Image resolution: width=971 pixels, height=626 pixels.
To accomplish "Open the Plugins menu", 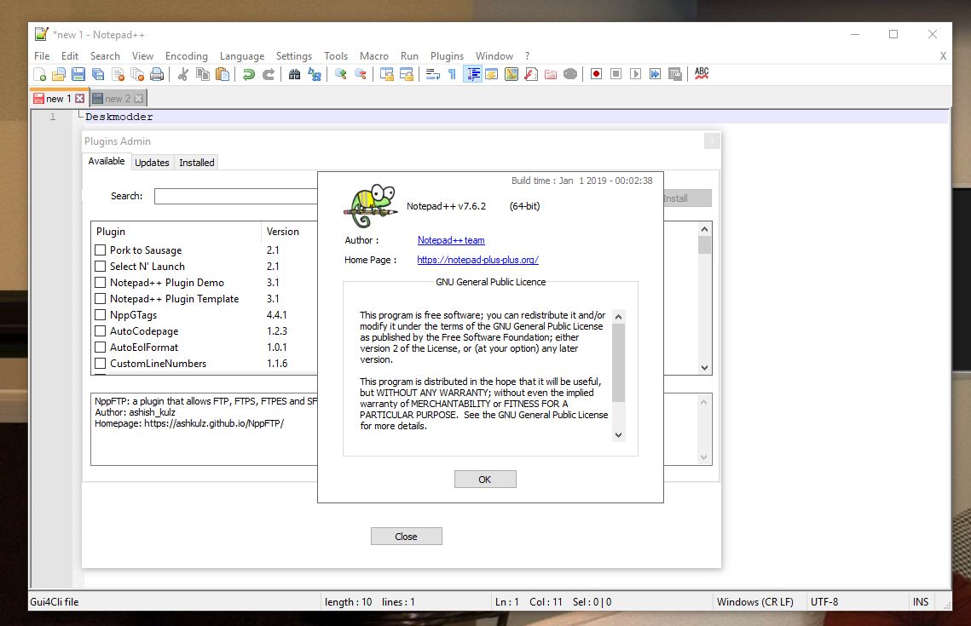I will [447, 55].
